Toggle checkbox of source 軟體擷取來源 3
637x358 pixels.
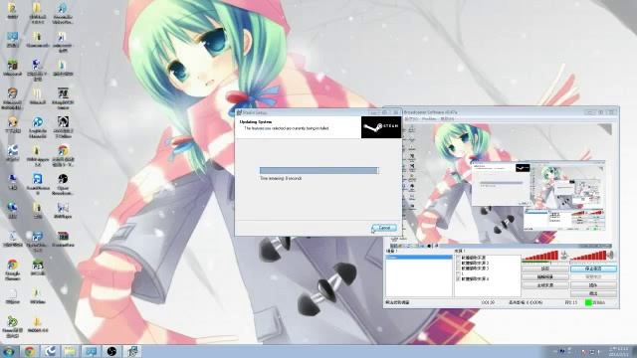pos(458,268)
